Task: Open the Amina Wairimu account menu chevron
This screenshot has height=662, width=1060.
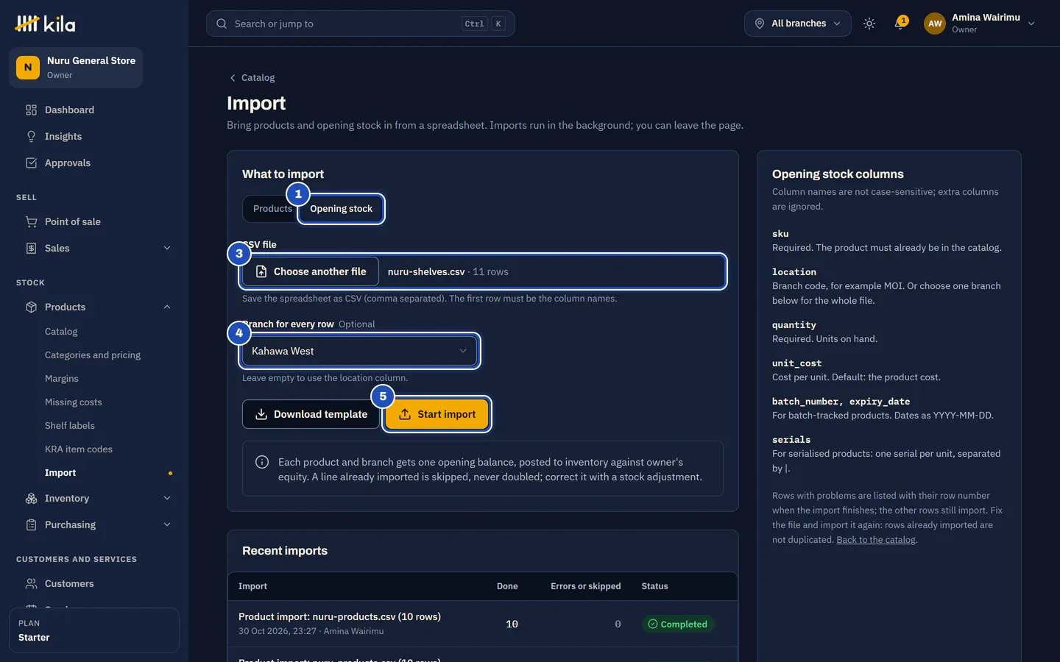Action: pyautogui.click(x=1031, y=24)
